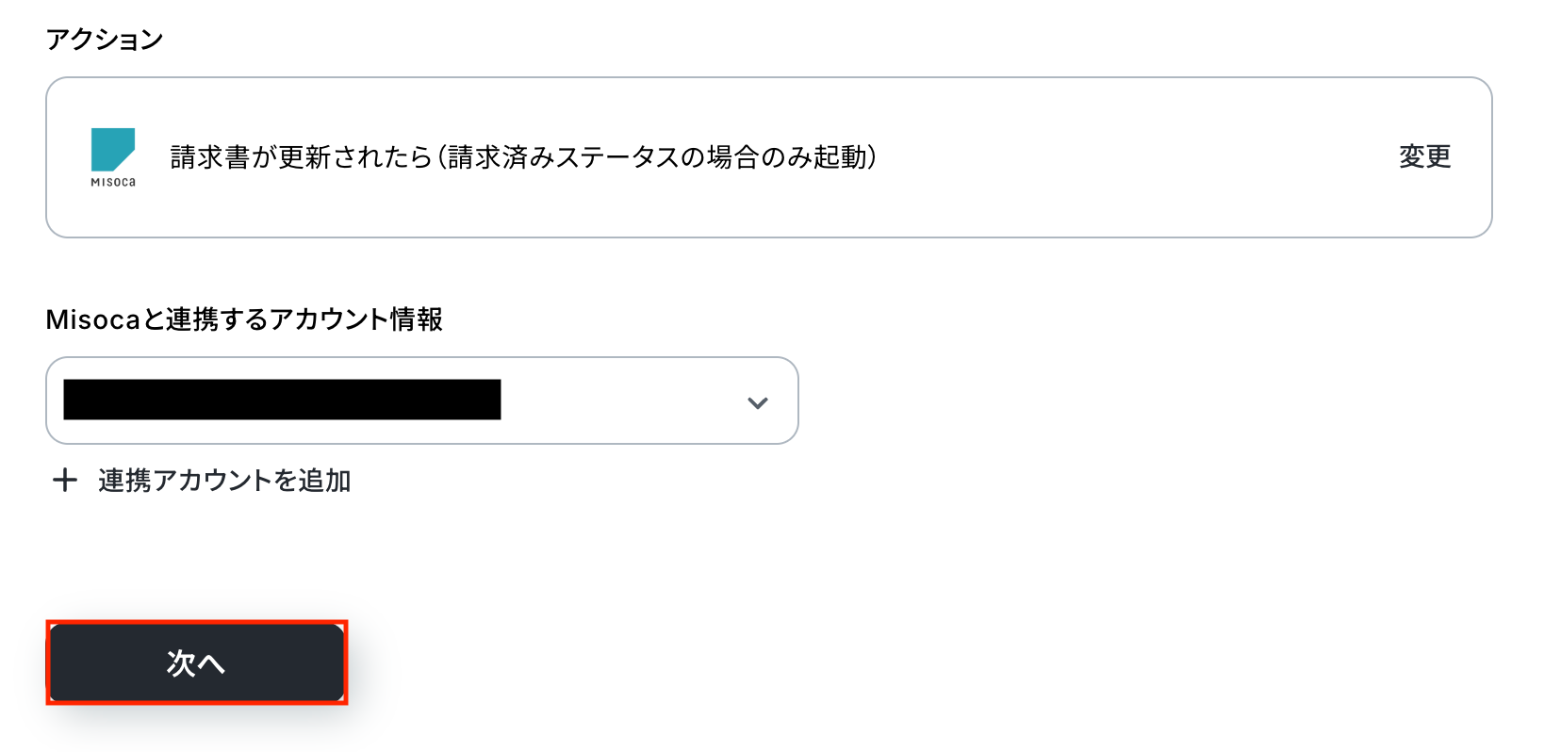Click the rounded border of the account select box

(422, 358)
